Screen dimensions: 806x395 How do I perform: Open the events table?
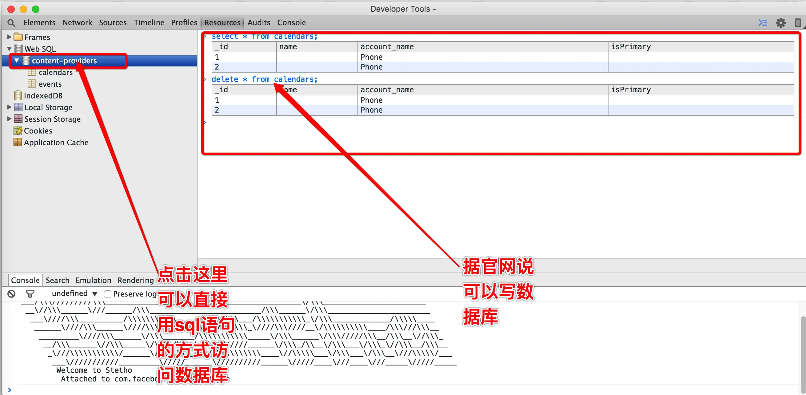pyautogui.click(x=50, y=84)
